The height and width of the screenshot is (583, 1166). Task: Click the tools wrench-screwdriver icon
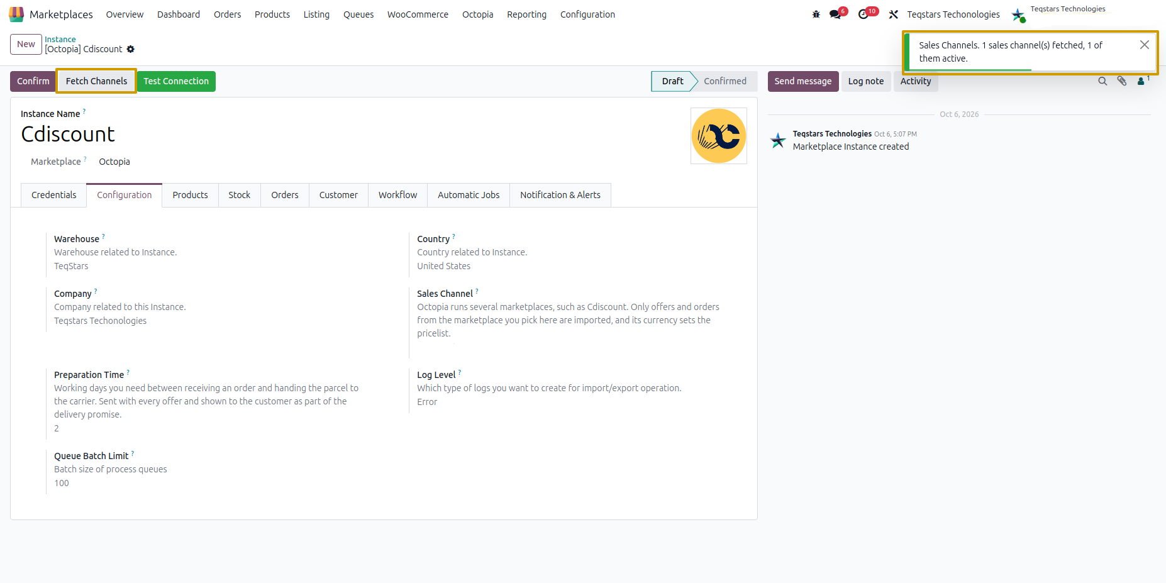click(893, 14)
